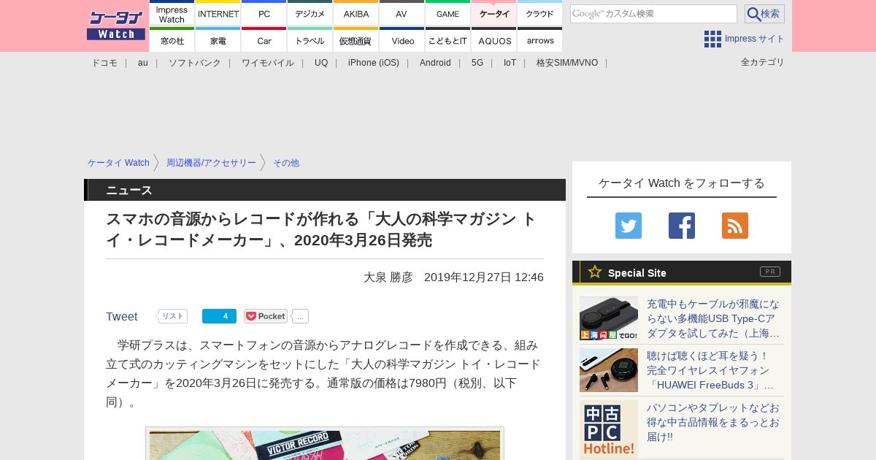Open the トラベル Watch tab
Screen dimensions: 876x460
(310, 39)
